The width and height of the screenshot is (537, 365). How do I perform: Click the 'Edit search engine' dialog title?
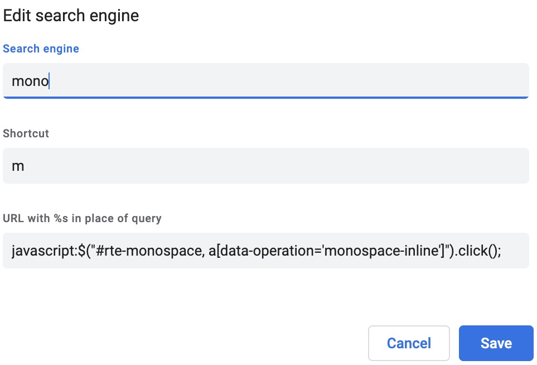point(71,15)
